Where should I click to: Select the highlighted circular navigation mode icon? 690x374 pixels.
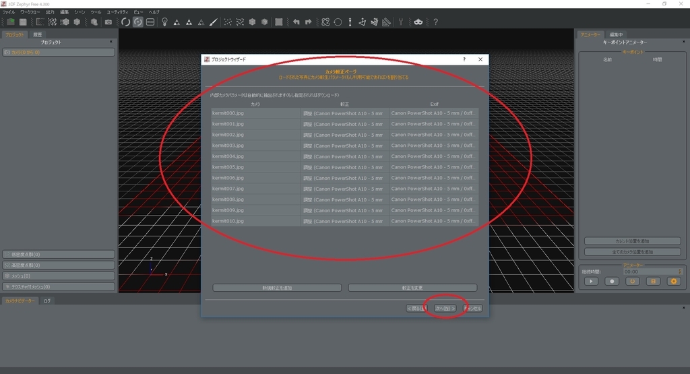138,22
